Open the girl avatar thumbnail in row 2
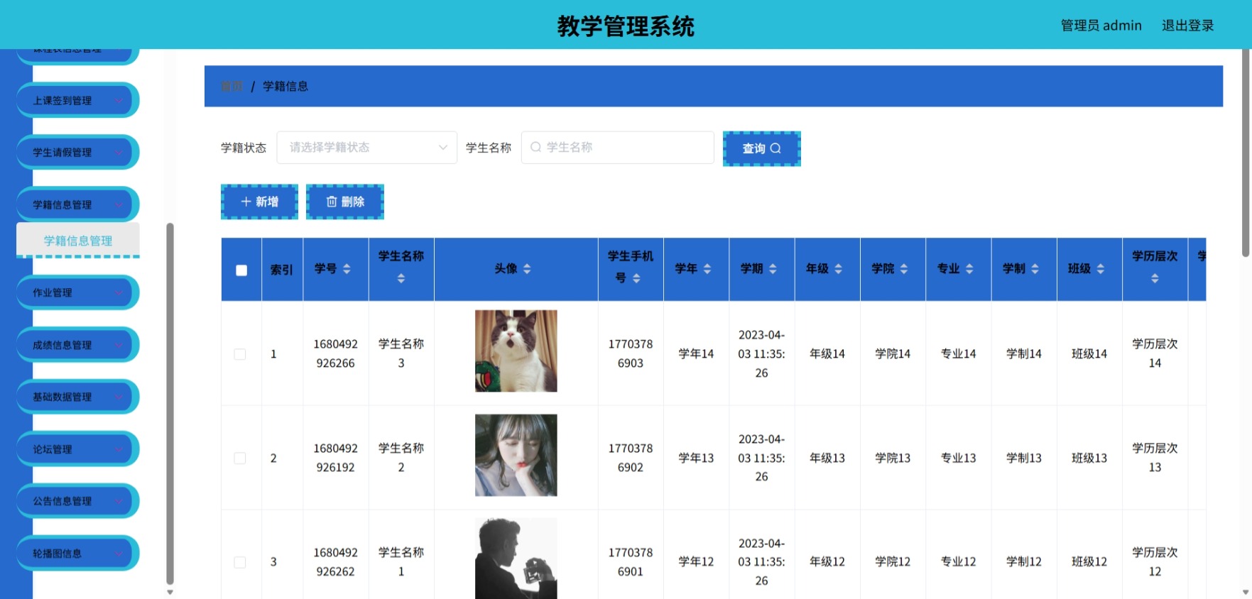Screen dimensions: 1252x599 click(516, 455)
